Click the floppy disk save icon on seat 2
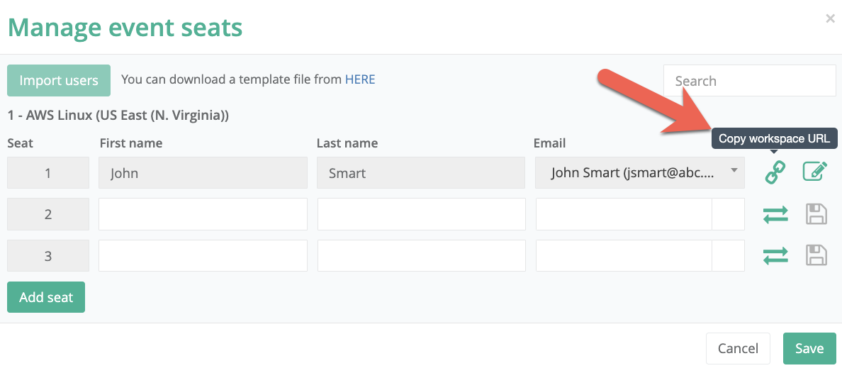The image size is (842, 373). click(816, 214)
